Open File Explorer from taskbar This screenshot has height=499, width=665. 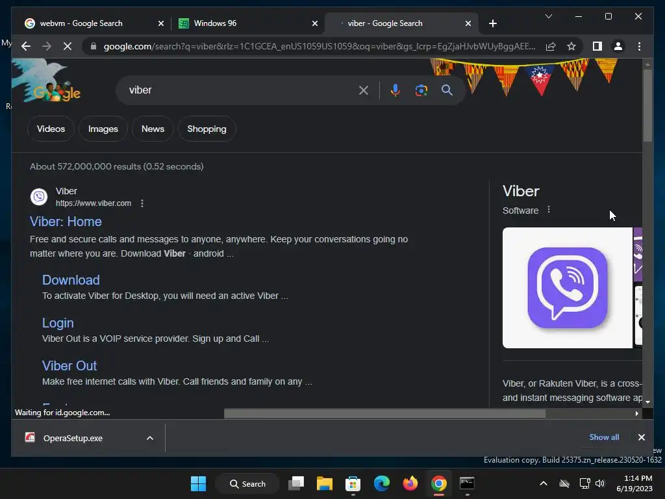(325, 483)
